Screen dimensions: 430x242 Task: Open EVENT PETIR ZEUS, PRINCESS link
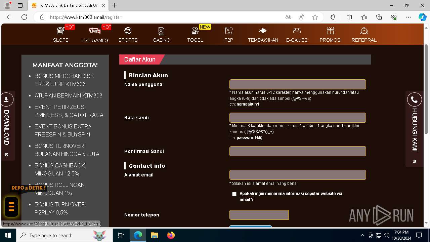[69, 111]
